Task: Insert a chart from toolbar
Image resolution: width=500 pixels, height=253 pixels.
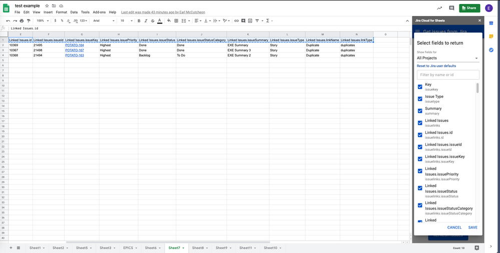Action: point(250,21)
